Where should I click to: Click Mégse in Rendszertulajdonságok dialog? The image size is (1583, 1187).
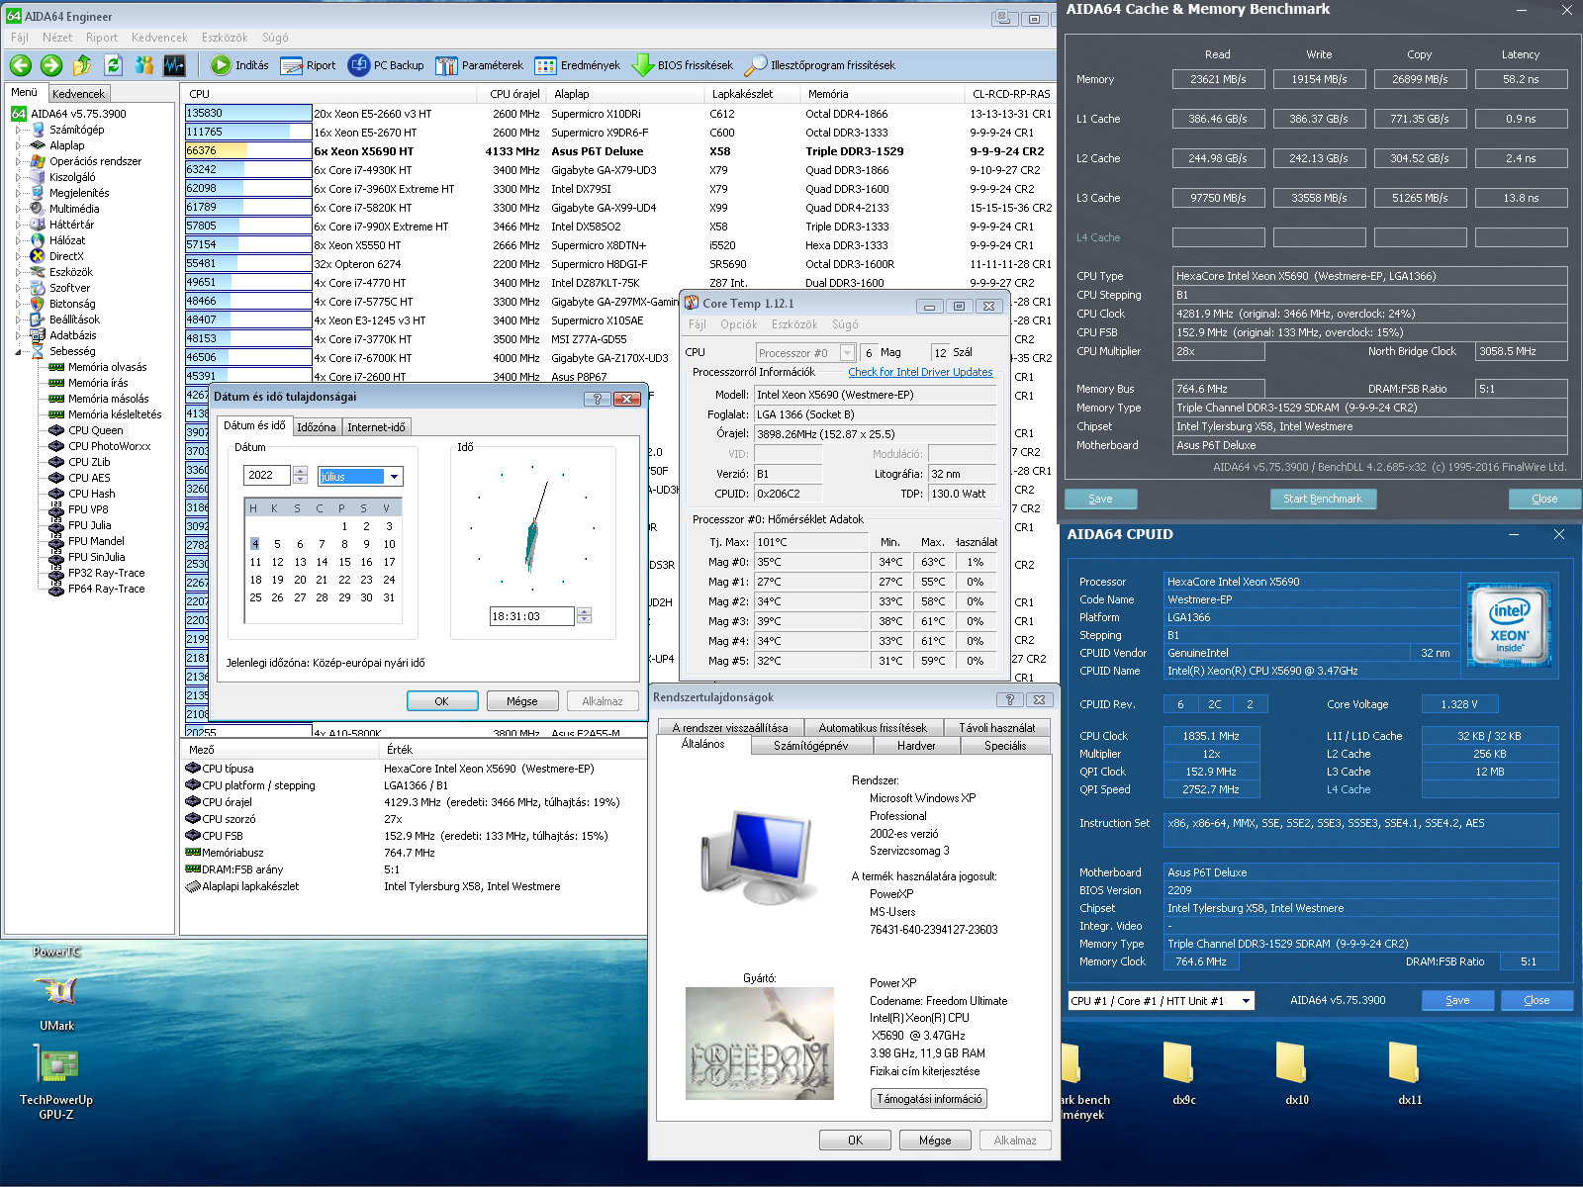click(x=935, y=1141)
